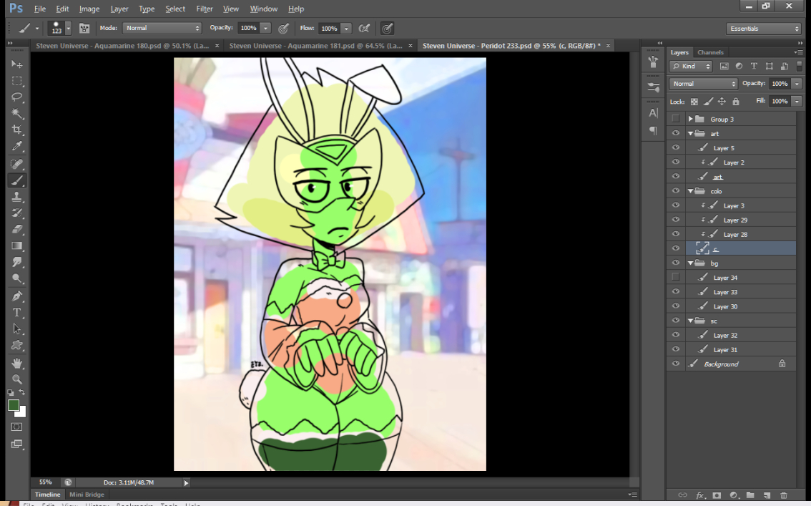Open the Filter menu
The width and height of the screenshot is (811, 506).
(205, 9)
